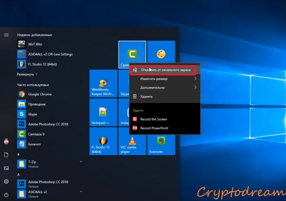Click the 7-Zip folder entry
This screenshot has height=201, width=286.
point(50,164)
